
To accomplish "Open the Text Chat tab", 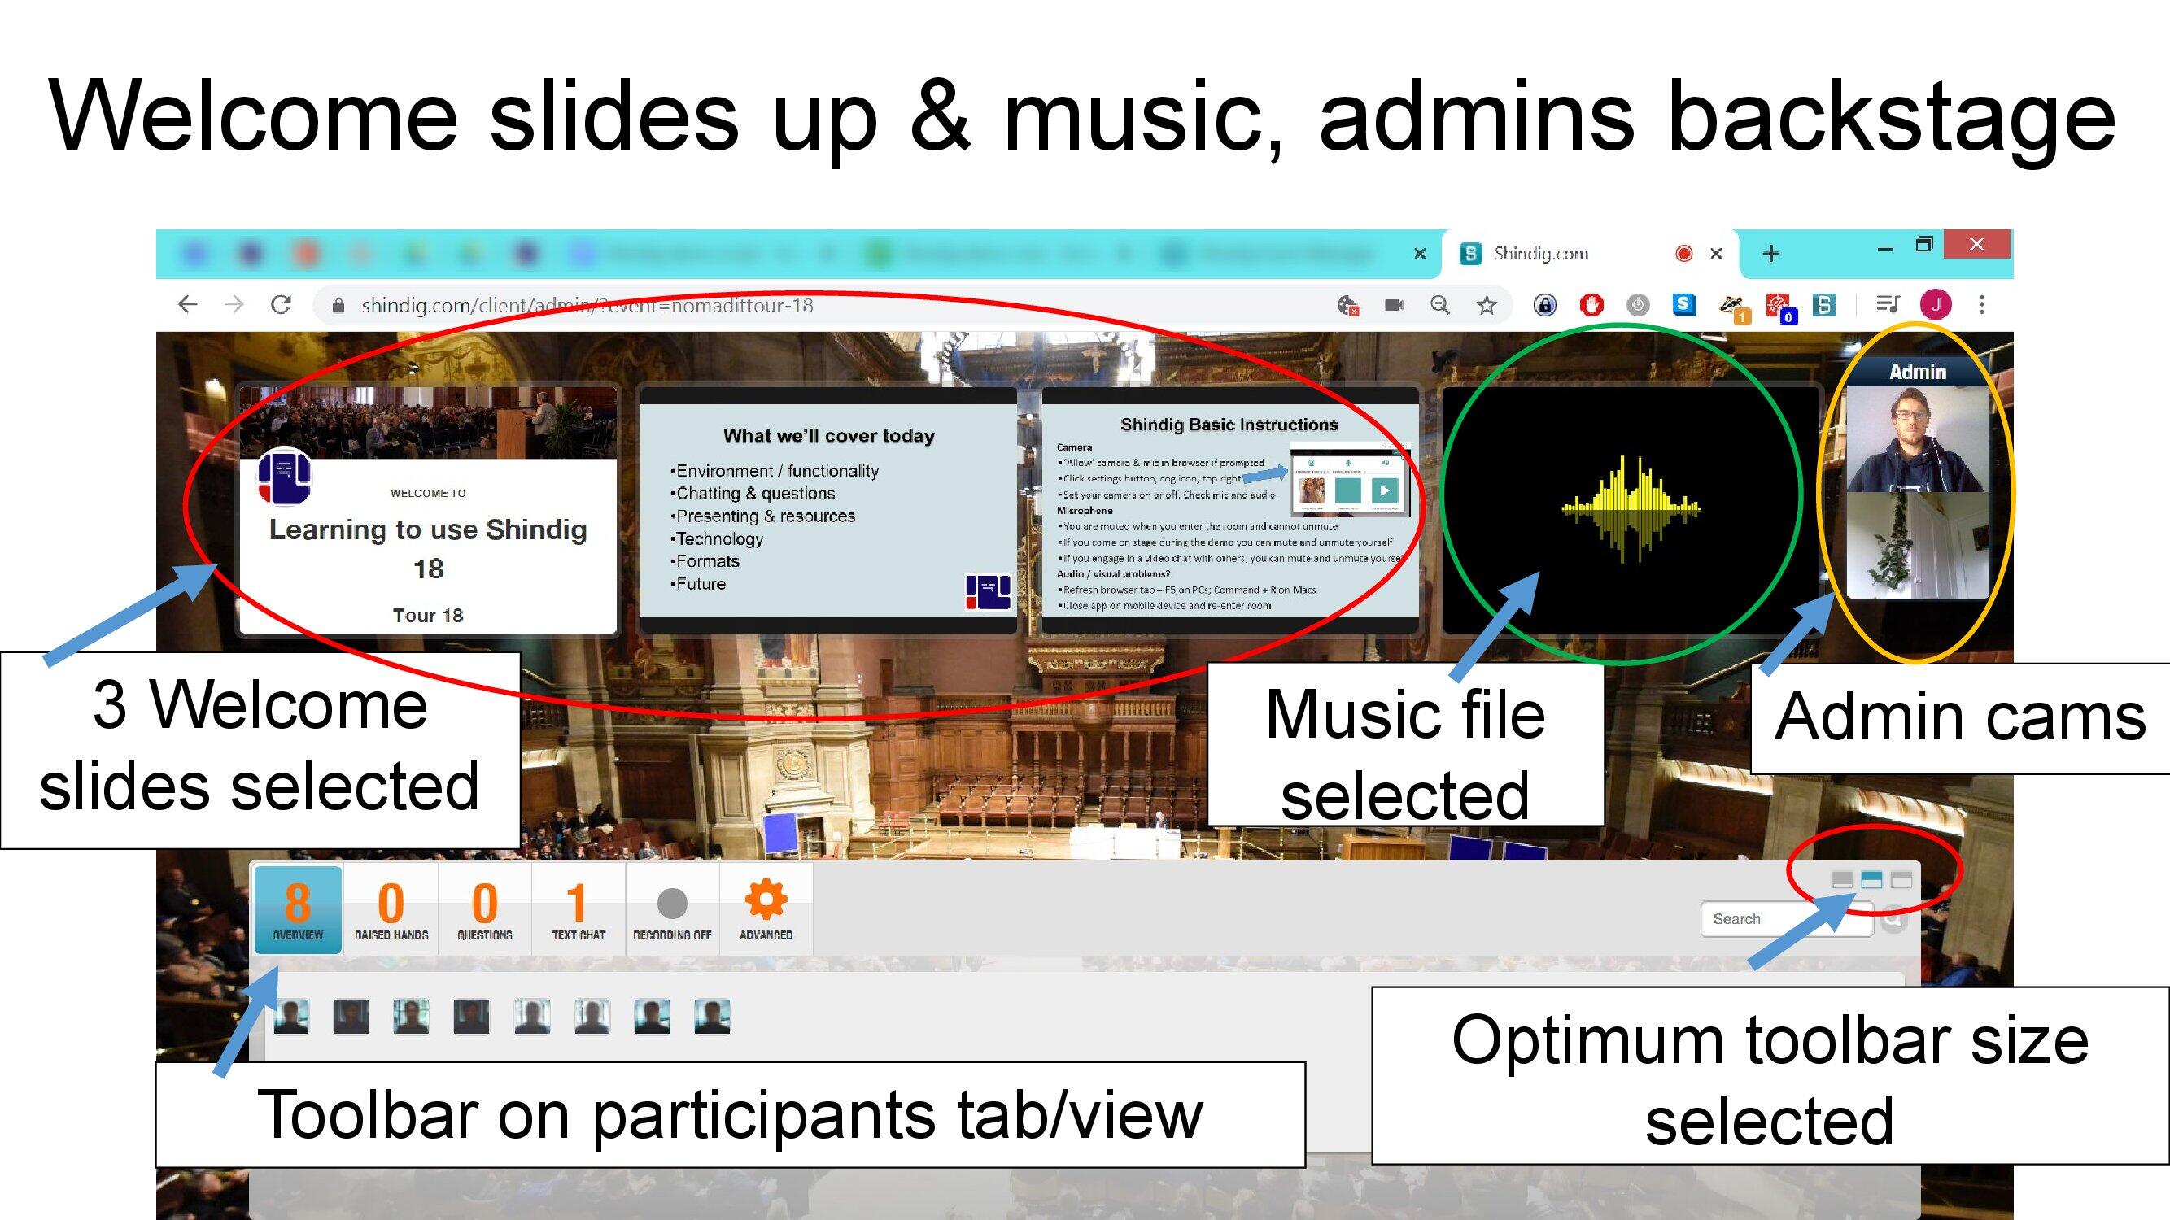I will [x=578, y=908].
